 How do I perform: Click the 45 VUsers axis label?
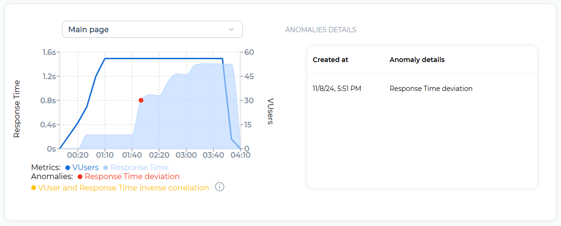point(249,76)
